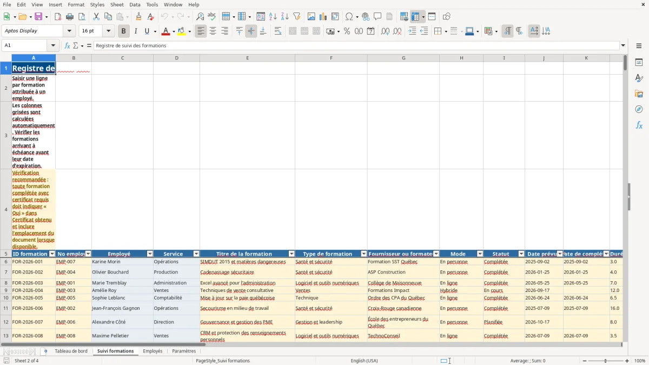The width and height of the screenshot is (649, 365).
Task: Click the AutoFilter funnel icon
Action: tap(297, 17)
